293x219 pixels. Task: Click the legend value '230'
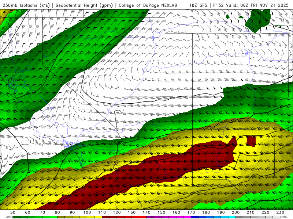[x=280, y=212]
